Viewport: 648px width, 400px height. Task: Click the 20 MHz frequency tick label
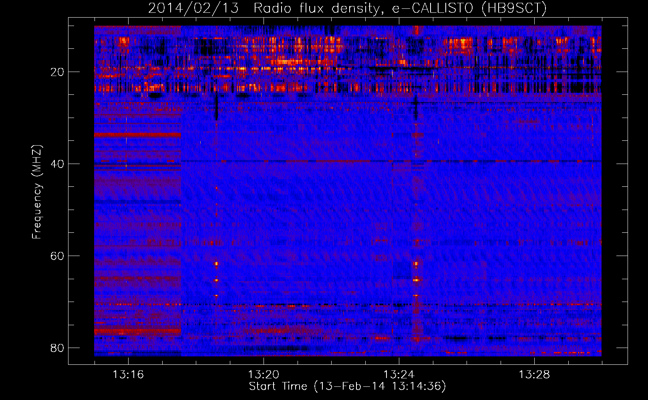[57, 72]
